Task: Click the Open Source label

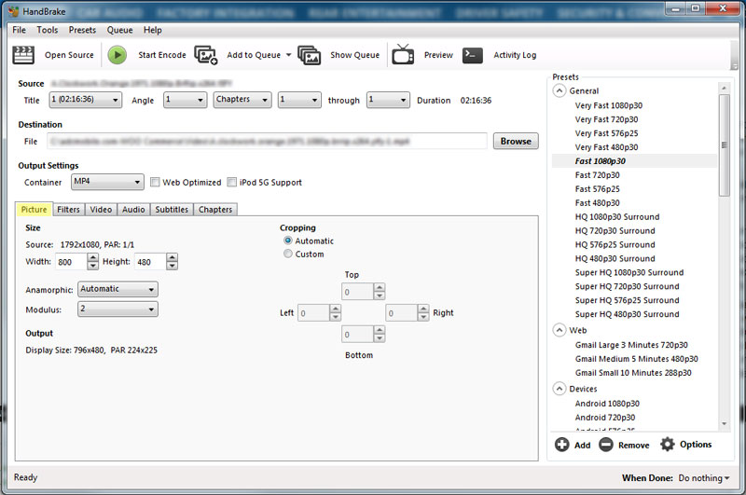Action: point(69,55)
